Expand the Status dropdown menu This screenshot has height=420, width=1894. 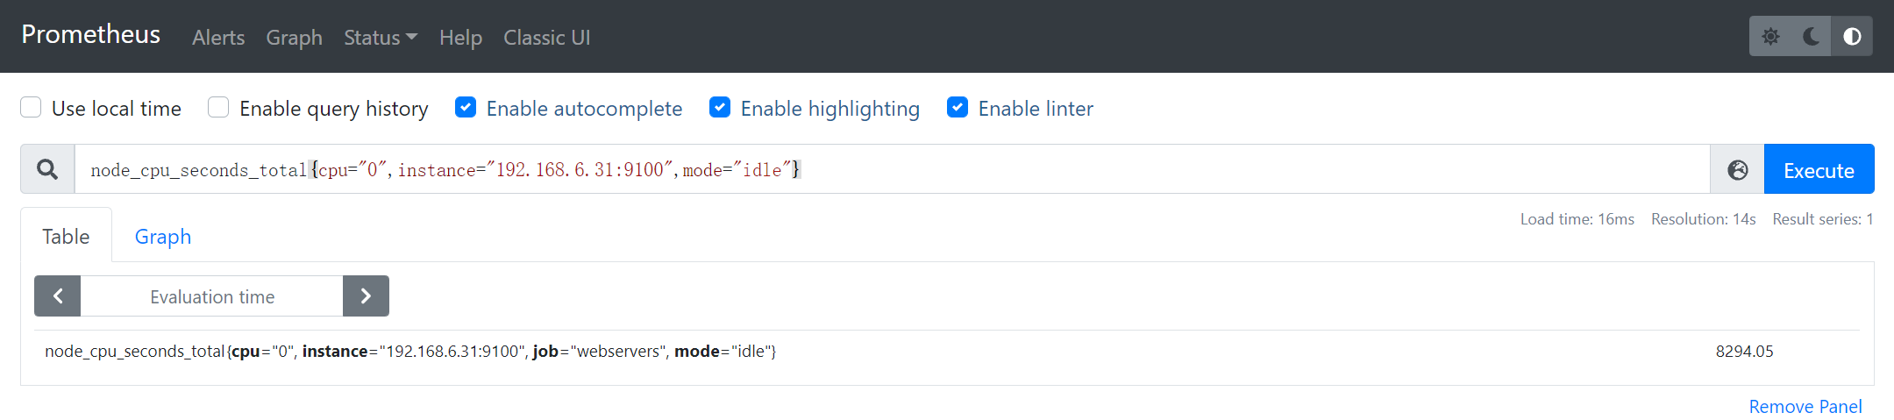point(381,38)
